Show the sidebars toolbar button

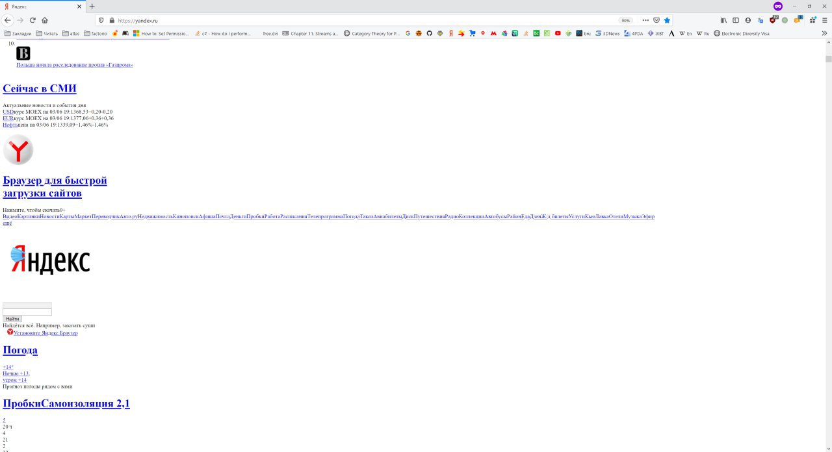tap(736, 20)
